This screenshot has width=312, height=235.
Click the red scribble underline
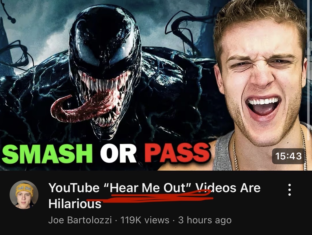150,196
